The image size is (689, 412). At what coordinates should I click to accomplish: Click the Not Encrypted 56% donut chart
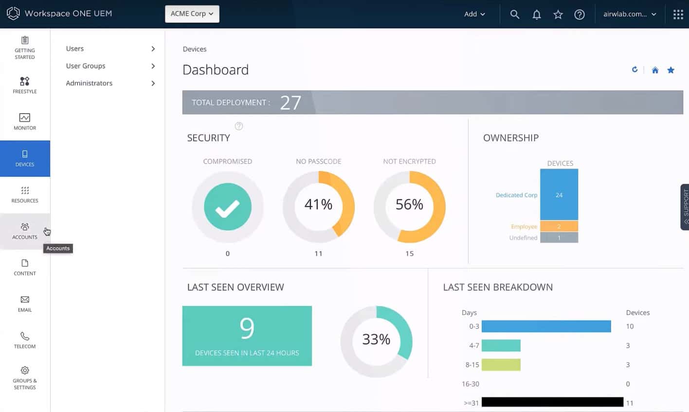[410, 206]
